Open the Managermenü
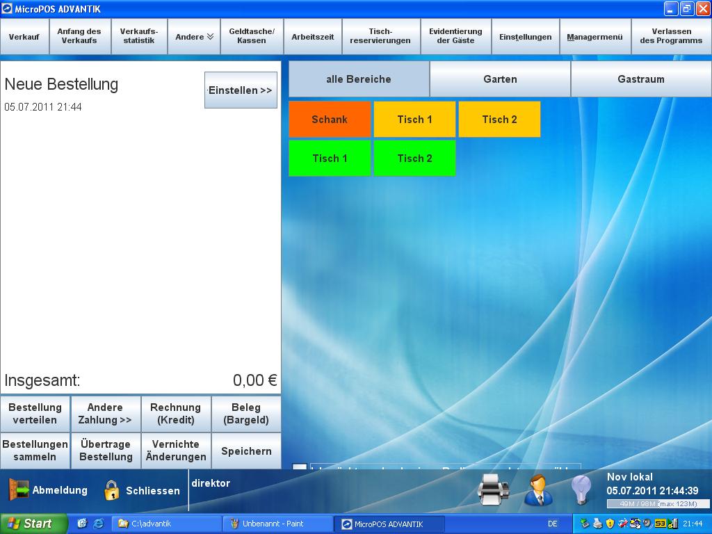This screenshot has height=534, width=712. pos(594,37)
